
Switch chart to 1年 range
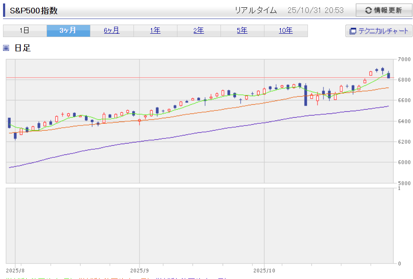click(x=155, y=31)
